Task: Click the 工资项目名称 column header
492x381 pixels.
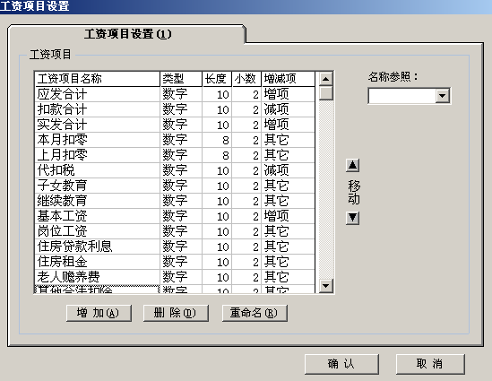Action: pos(98,79)
